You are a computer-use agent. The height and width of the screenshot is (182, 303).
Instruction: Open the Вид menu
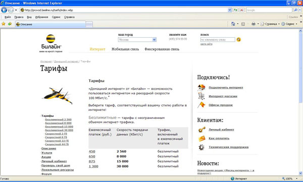pyautogui.click(x=29, y=17)
